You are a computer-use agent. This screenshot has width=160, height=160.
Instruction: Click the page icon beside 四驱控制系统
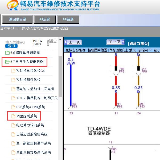tap(13, 116)
